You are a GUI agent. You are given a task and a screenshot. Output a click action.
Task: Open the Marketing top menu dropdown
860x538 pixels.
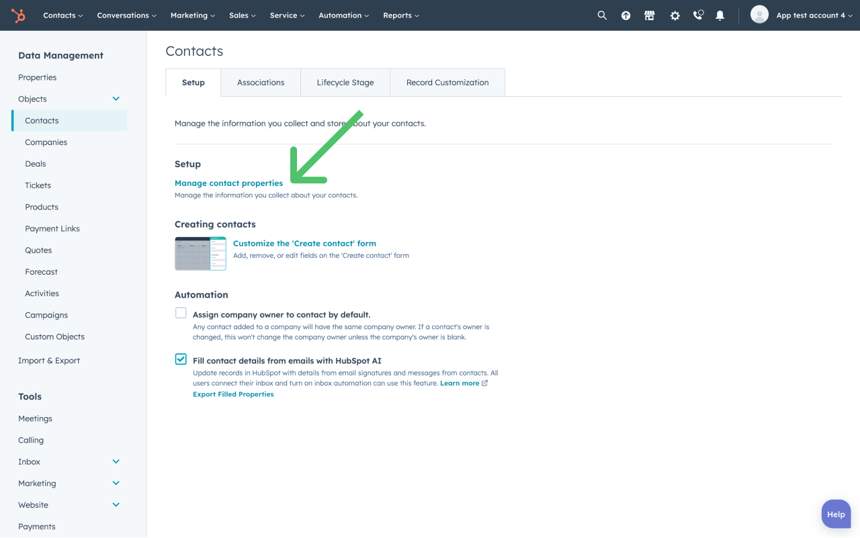(193, 15)
